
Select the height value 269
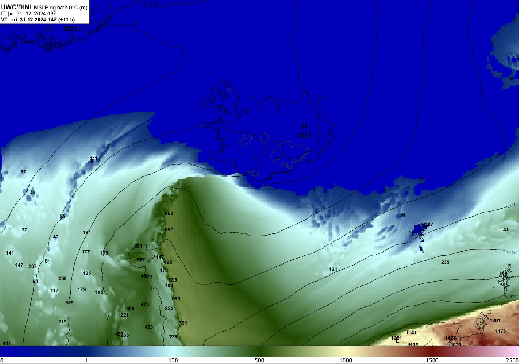click(62, 278)
